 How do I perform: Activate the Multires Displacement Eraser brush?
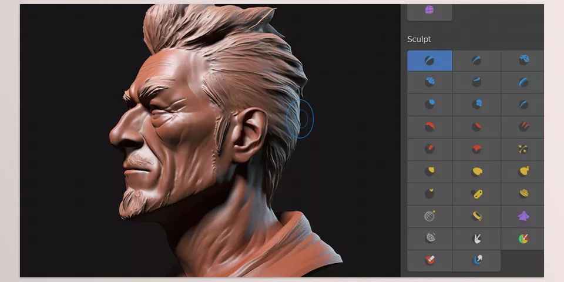pyautogui.click(x=429, y=260)
